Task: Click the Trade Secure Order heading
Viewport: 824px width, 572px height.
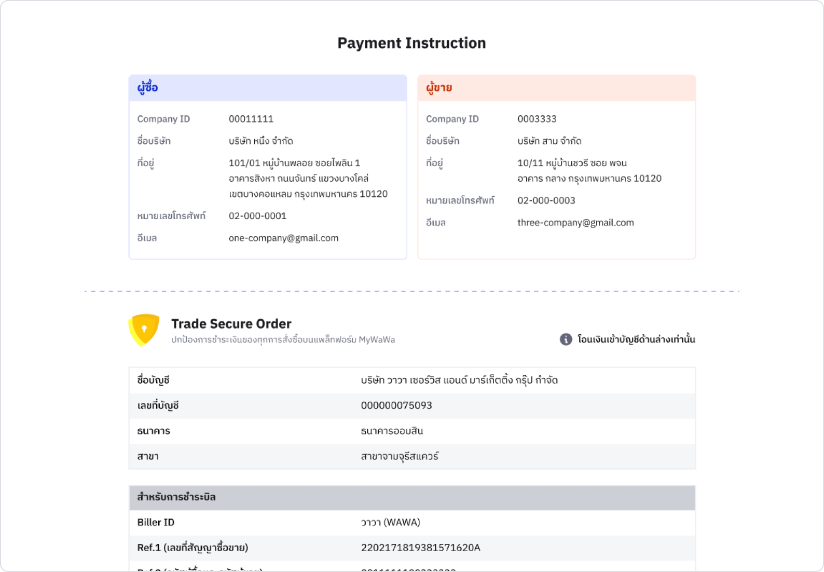Action: [231, 324]
